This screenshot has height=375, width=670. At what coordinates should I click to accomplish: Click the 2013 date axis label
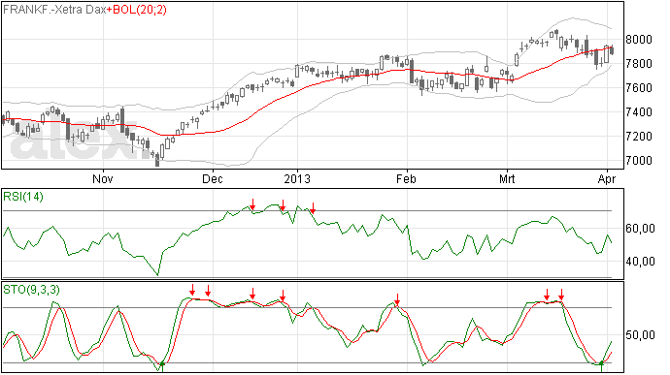point(297,178)
